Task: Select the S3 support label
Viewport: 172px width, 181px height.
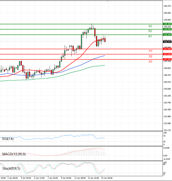Action: click(x=150, y=61)
